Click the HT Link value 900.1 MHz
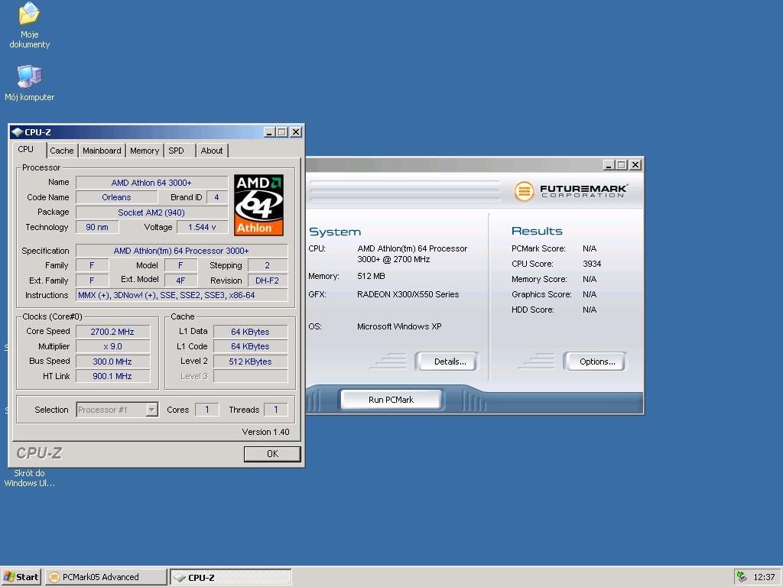This screenshot has height=587, width=783. click(112, 376)
